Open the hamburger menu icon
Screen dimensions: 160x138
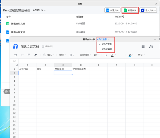(x=143, y=47)
